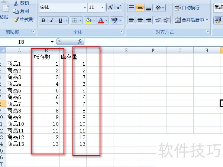This screenshot has height=167, width=223.
Task: Click the cell borders button
Action: tap(75, 20)
